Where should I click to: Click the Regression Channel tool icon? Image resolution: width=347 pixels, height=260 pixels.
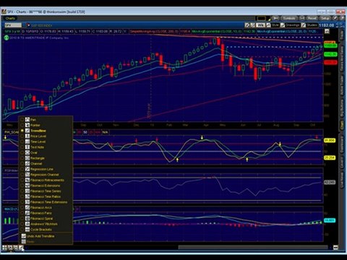coord(27,175)
